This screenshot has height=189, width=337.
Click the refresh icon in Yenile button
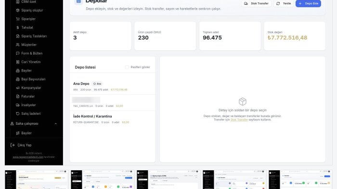(x=278, y=3)
